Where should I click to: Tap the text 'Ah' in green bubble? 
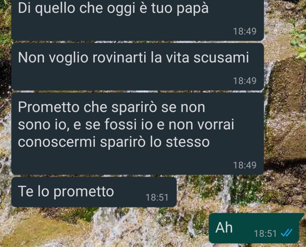[224, 227]
